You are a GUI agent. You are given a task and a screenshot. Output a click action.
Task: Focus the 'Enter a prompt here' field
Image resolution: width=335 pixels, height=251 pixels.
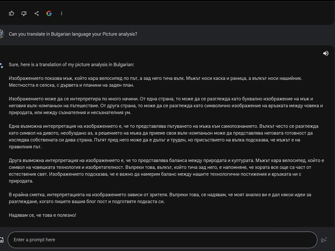[x=162, y=240]
